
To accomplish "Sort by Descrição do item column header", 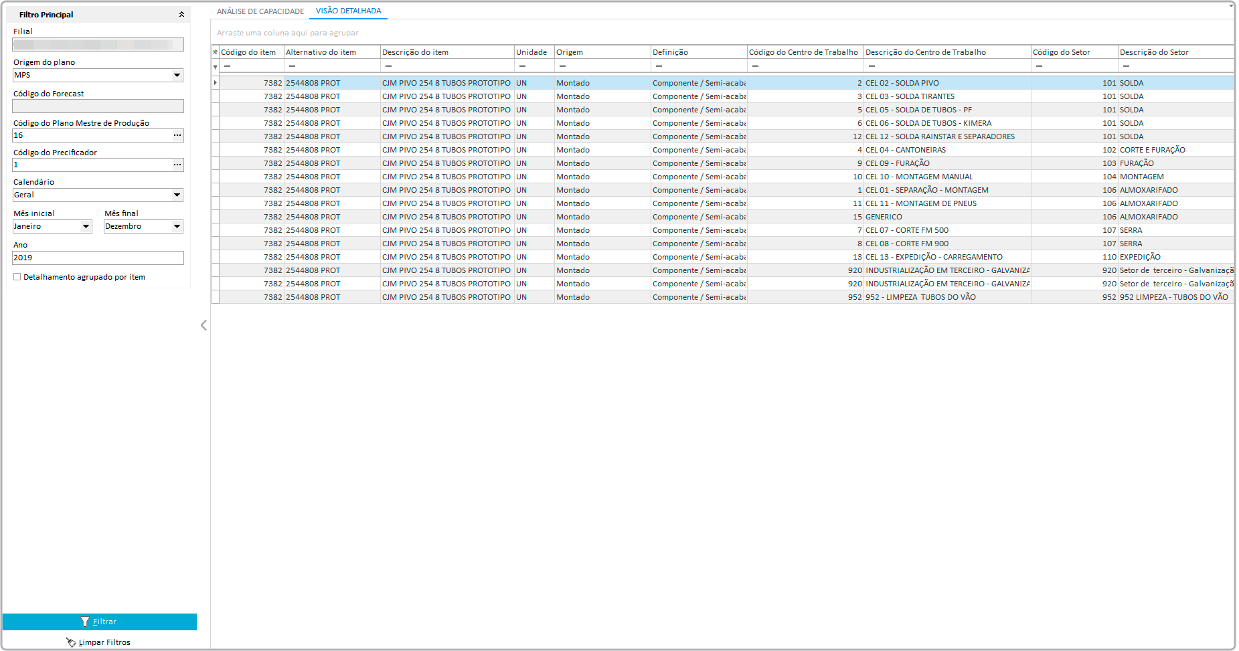I will click(447, 52).
